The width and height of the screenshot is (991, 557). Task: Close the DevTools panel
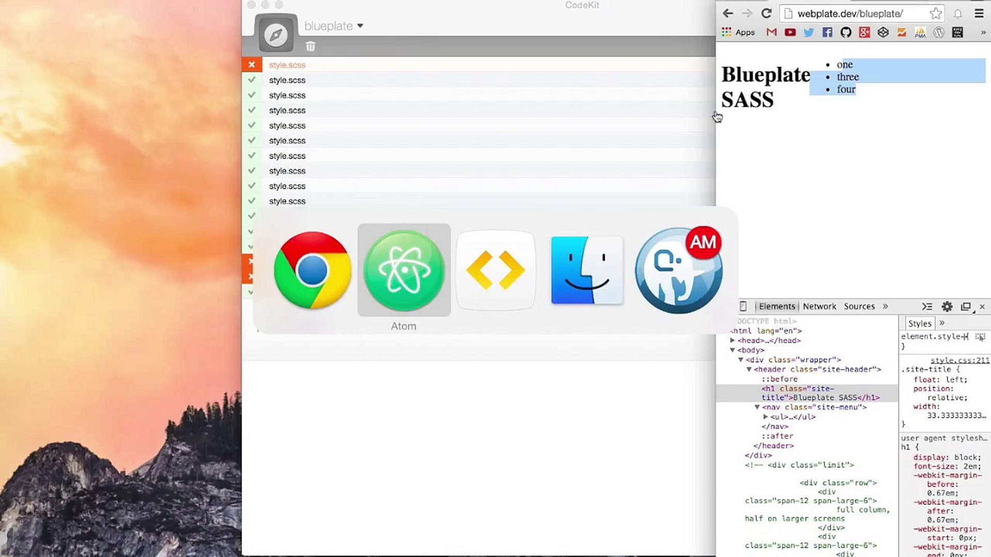tap(982, 307)
